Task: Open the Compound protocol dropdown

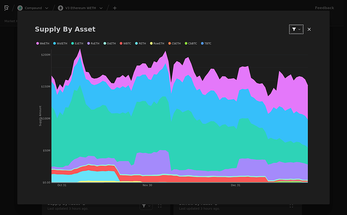Action: click(33, 8)
